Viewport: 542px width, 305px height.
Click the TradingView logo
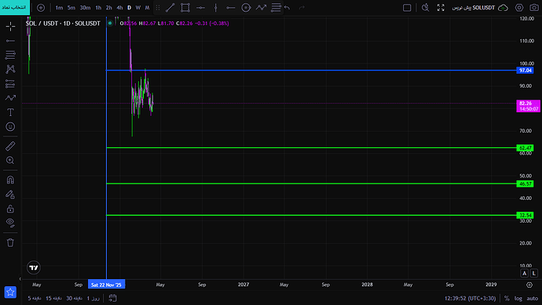pyautogui.click(x=34, y=267)
